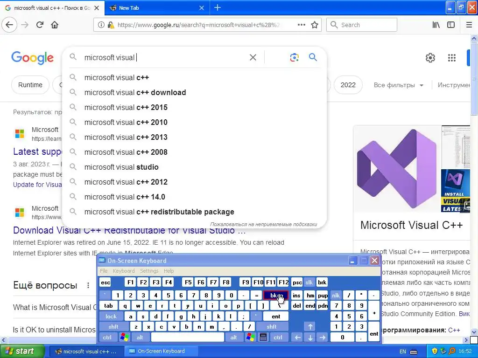Click the esc key on On-Screen Keyboard

[105, 282]
